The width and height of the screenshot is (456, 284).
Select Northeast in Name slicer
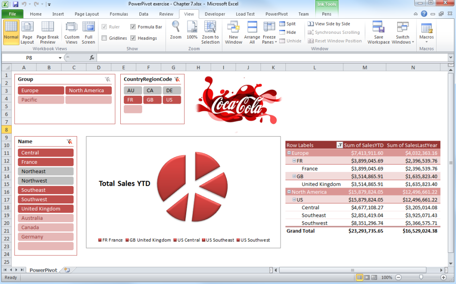click(45, 171)
